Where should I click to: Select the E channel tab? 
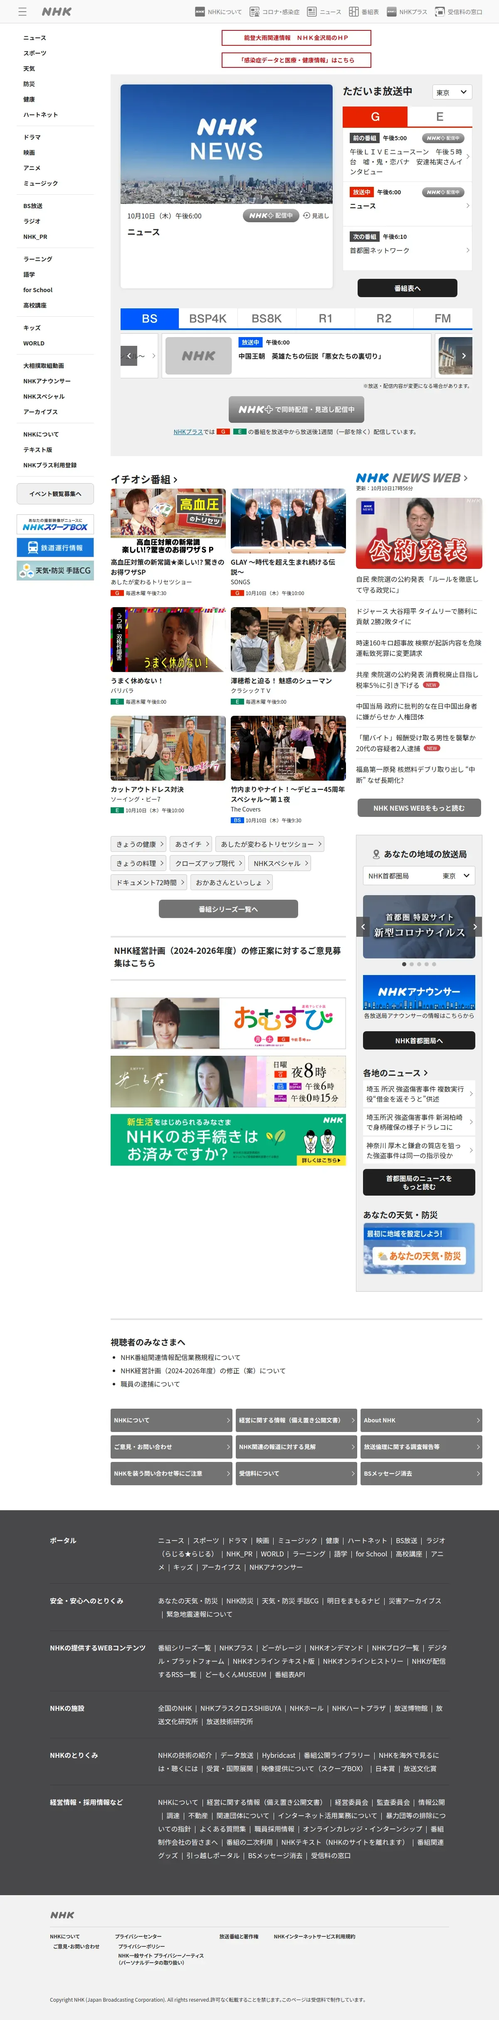440,117
